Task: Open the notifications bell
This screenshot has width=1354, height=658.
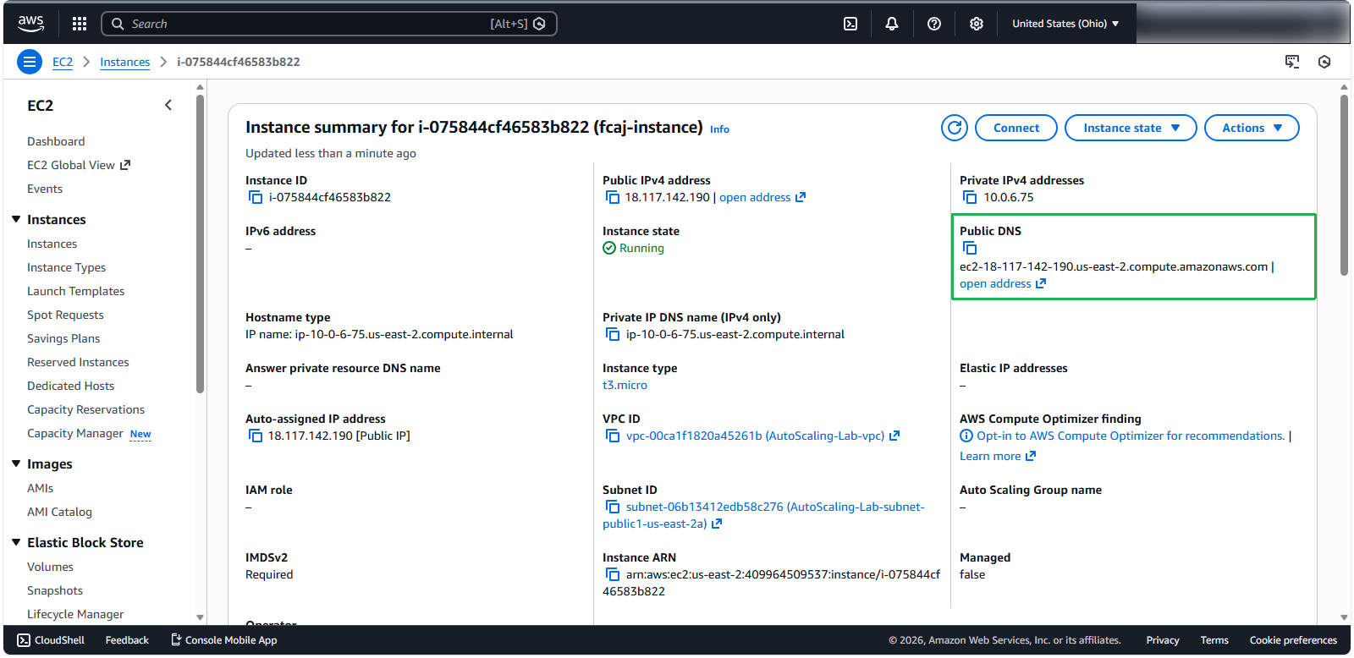Action: (x=892, y=24)
